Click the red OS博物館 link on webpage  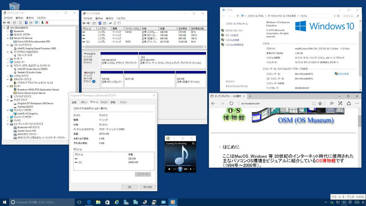point(326,161)
